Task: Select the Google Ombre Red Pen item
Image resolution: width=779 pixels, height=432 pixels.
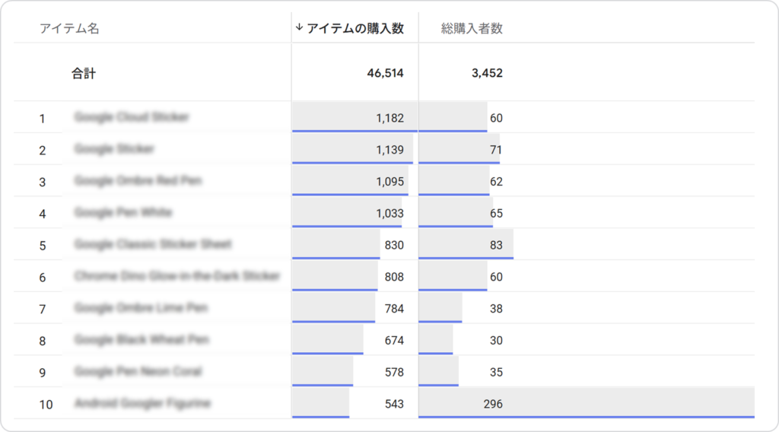Action: 138,181
